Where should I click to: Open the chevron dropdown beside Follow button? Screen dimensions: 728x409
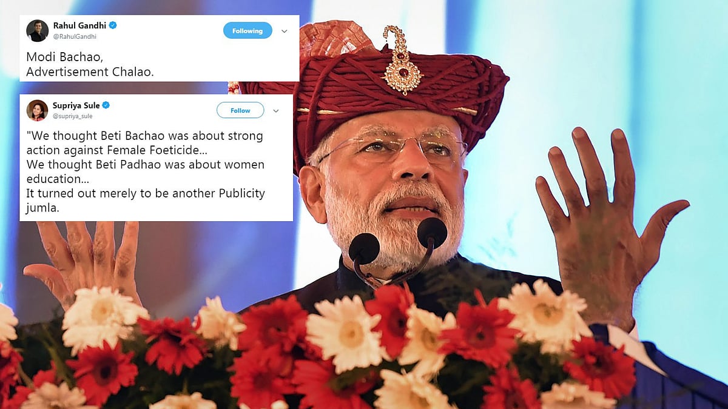276,111
